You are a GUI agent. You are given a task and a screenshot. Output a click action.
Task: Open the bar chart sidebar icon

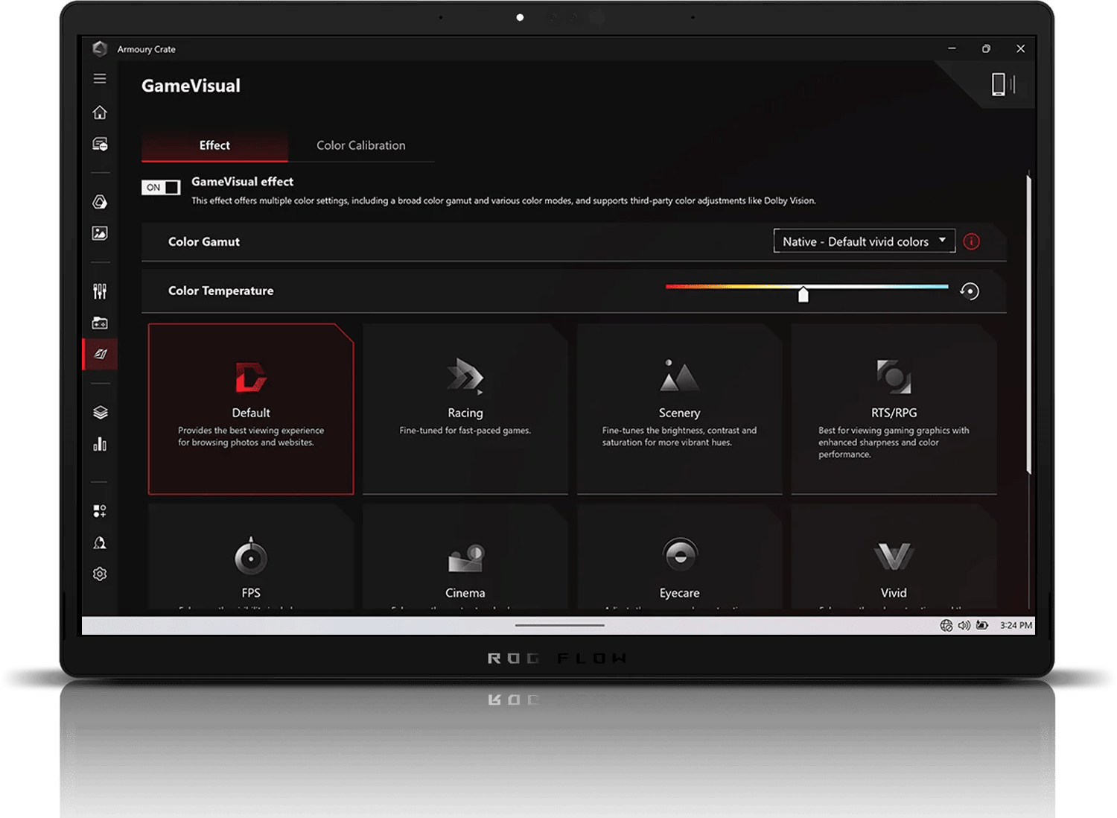[100, 444]
